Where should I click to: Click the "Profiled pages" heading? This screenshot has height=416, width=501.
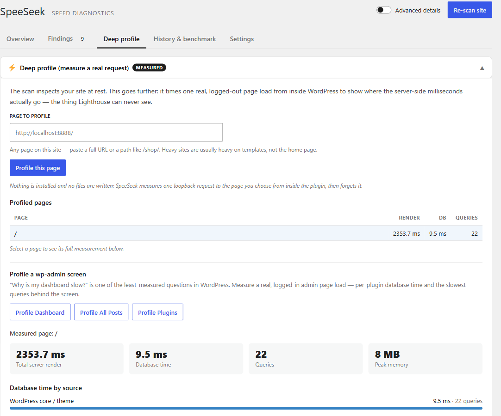point(31,202)
